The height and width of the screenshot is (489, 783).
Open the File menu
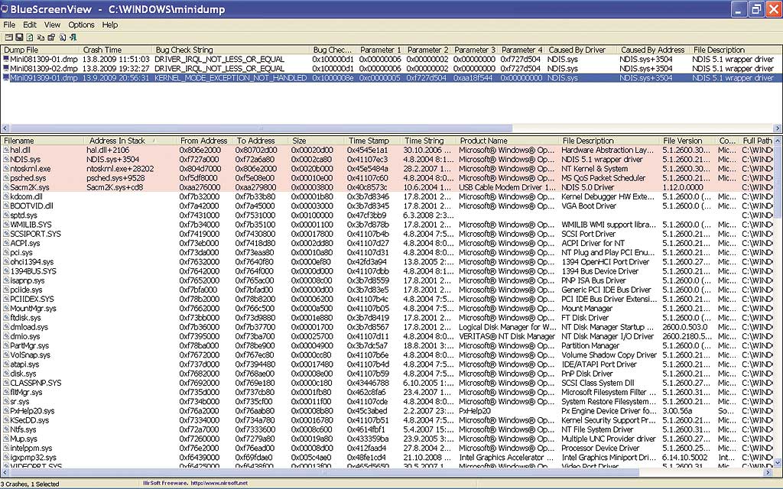point(9,24)
